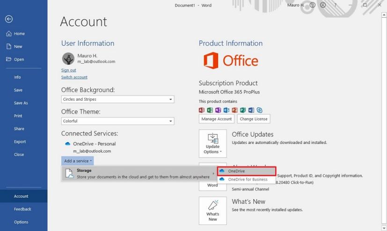The height and width of the screenshot is (231, 387).
Task: Click the What's New button
Action: (213, 211)
